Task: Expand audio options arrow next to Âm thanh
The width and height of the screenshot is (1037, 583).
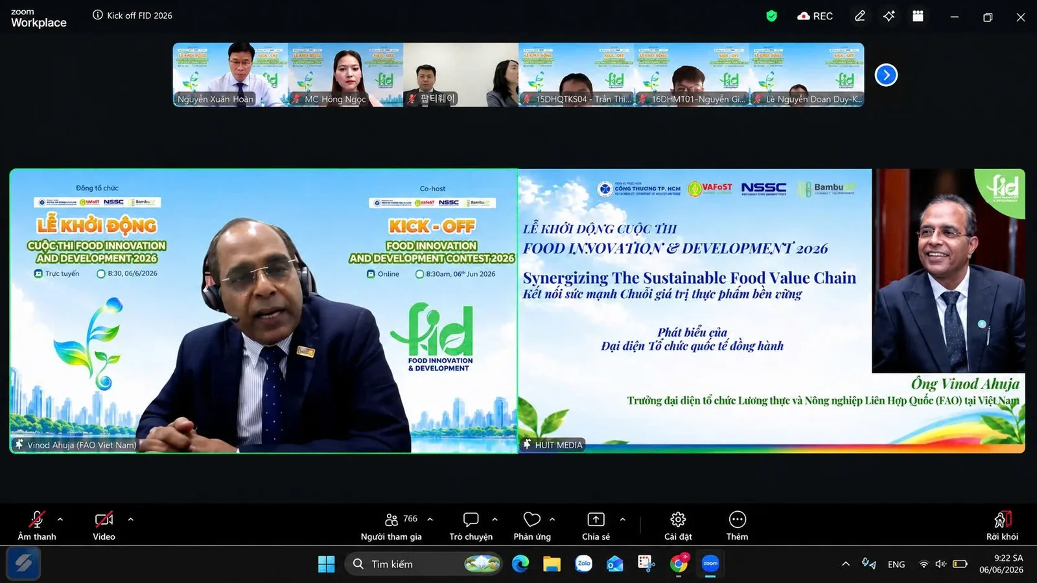Action: 60,520
